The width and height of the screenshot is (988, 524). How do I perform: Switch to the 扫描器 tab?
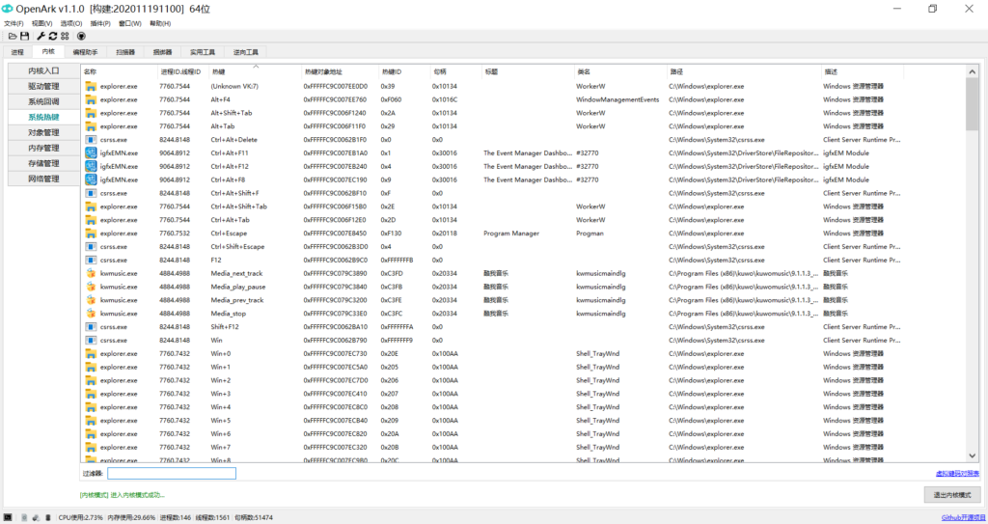(124, 52)
